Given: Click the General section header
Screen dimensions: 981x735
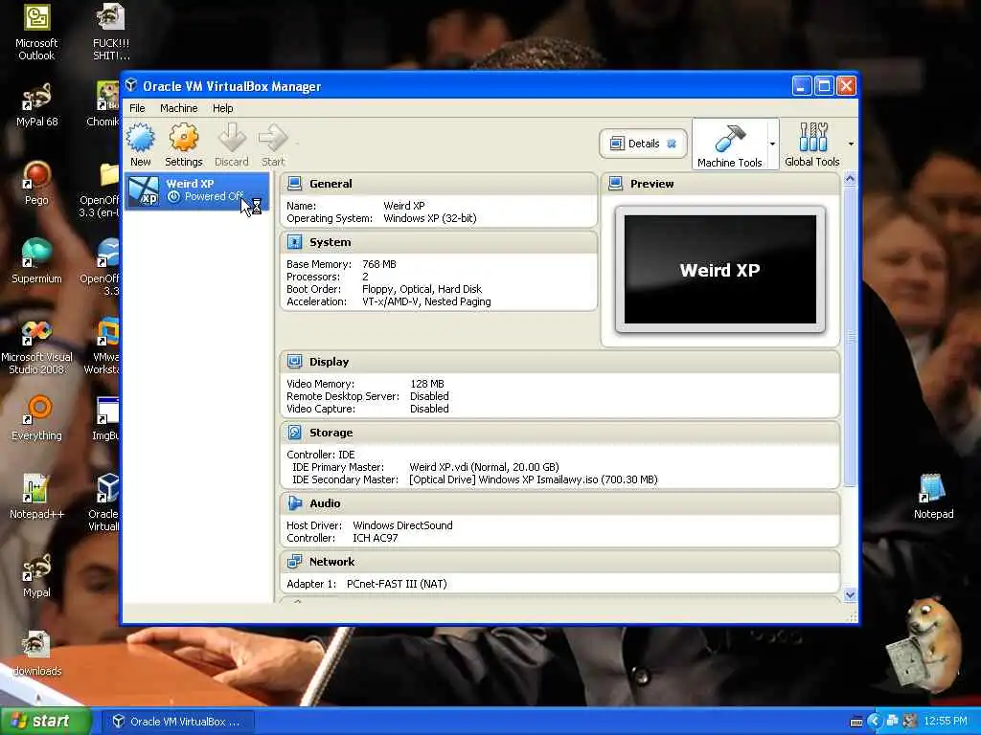Looking at the screenshot, I should (x=439, y=184).
